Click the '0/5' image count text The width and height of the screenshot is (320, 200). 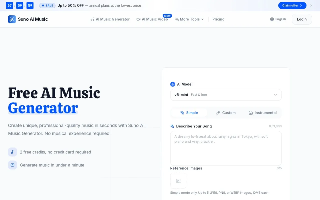point(279,168)
